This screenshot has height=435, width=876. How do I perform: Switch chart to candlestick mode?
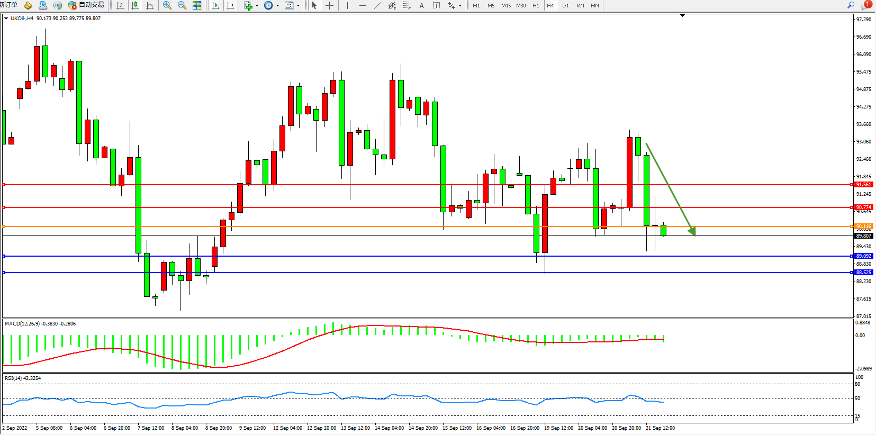(x=135, y=5)
